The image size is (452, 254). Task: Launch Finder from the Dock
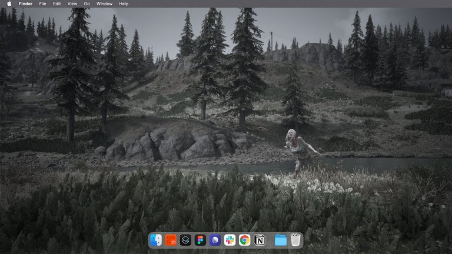(156, 240)
